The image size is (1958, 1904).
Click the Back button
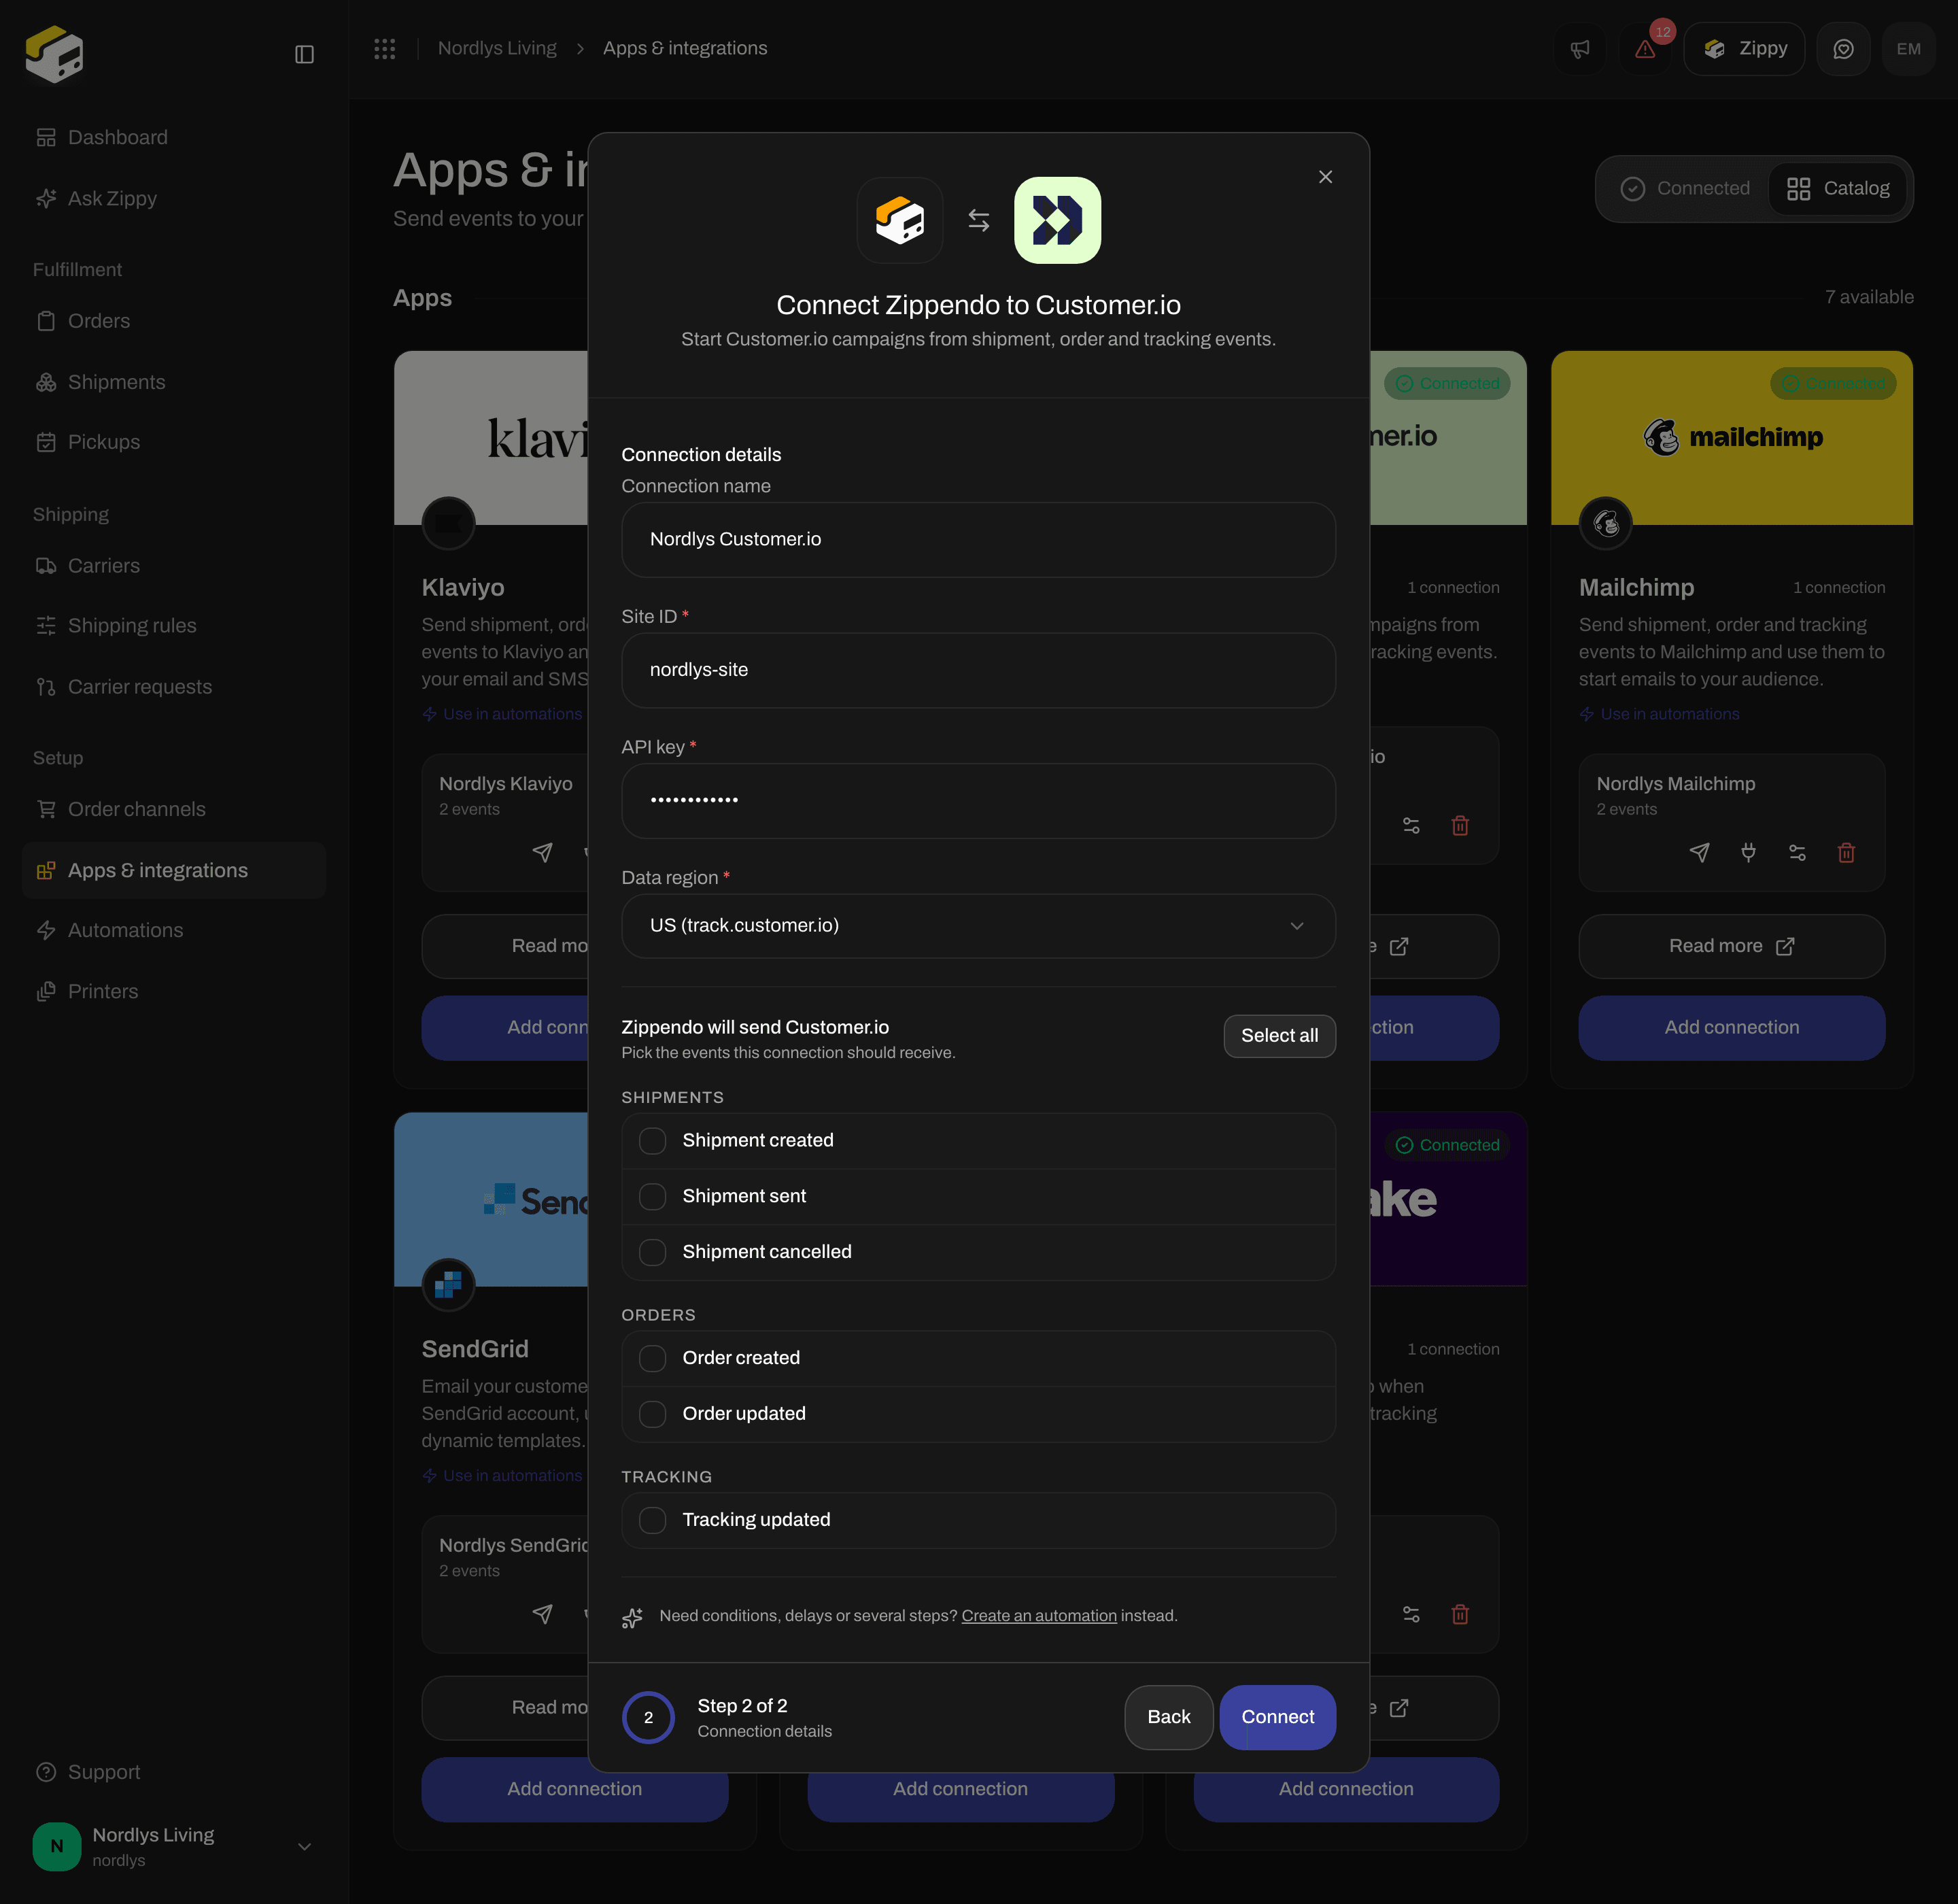[1168, 1717]
